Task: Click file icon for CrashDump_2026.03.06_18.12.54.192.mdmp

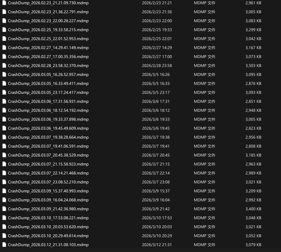Action: pyautogui.click(x=4, y=111)
